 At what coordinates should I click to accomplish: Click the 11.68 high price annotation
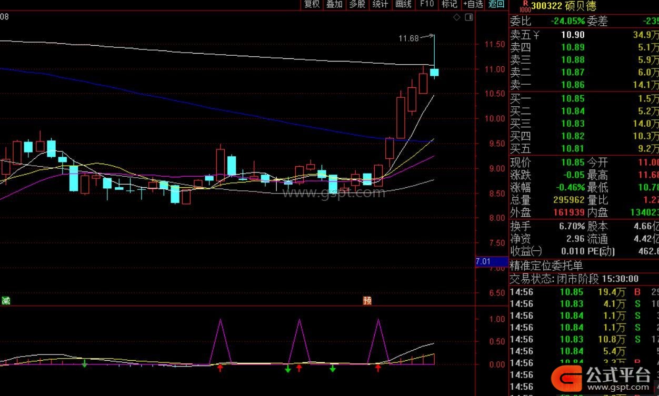click(408, 38)
